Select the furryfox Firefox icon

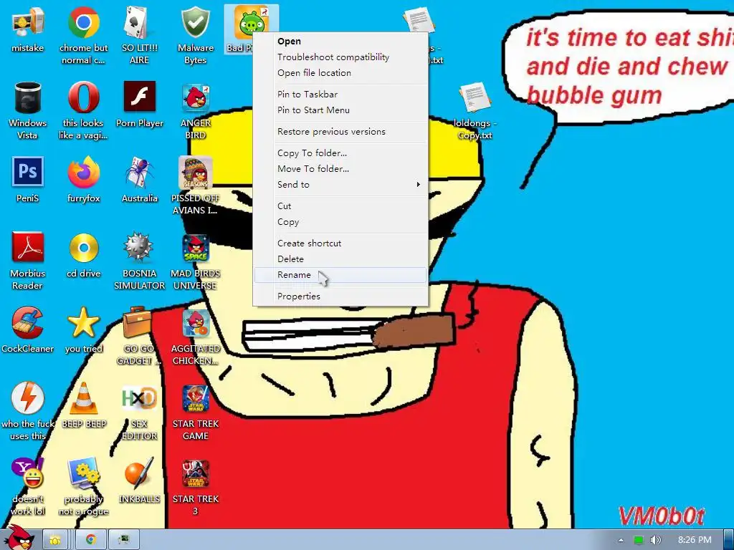83,180
